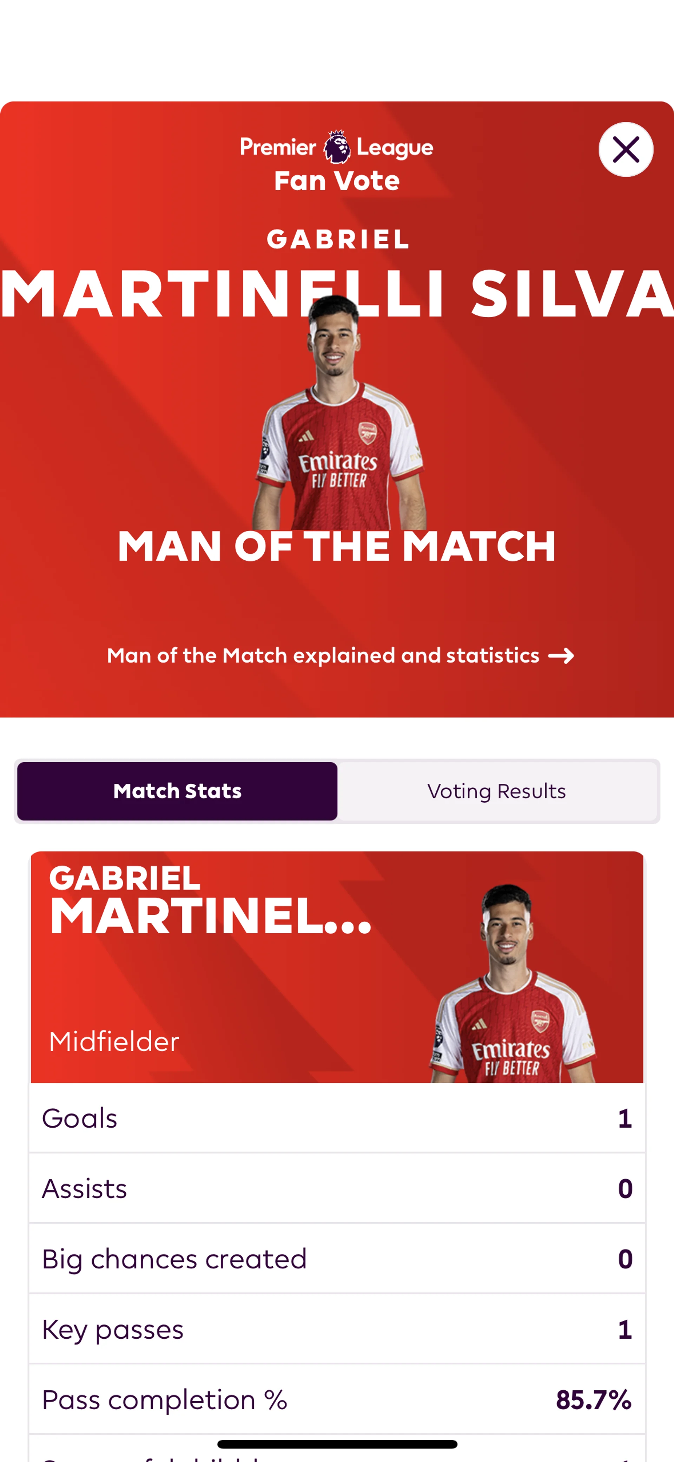Select the Big chances created row

(337, 1259)
